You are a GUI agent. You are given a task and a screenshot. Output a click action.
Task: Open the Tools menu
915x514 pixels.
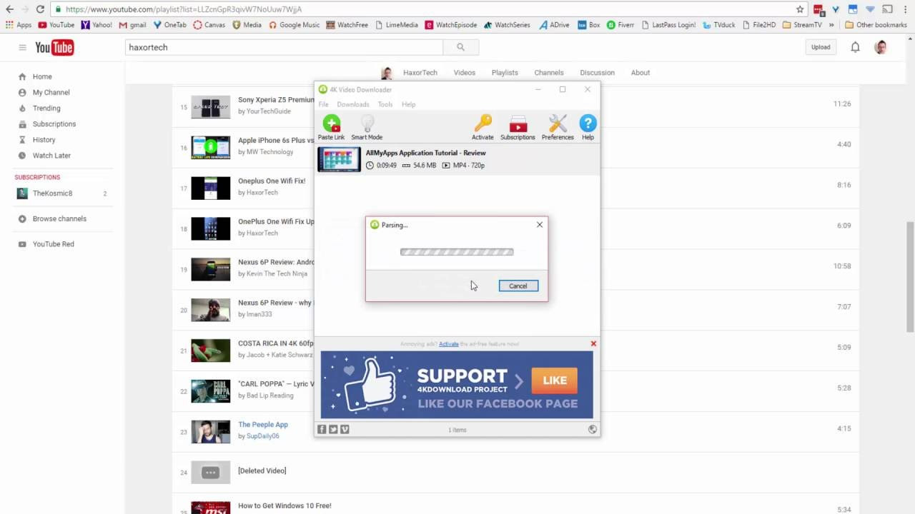pyautogui.click(x=385, y=104)
